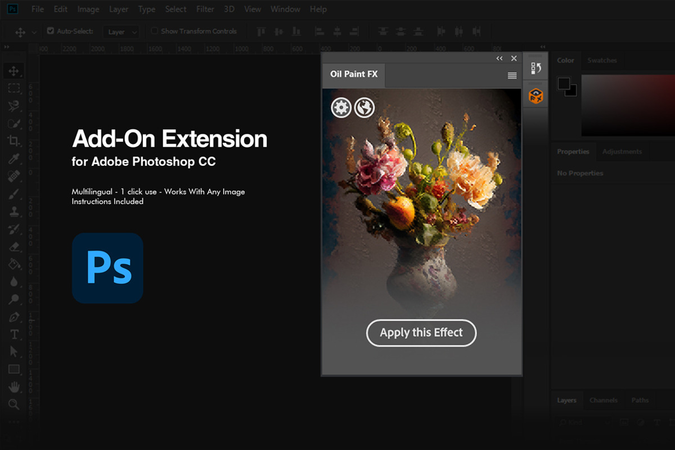Select the Clone Stamp tool
Viewport: 675px width, 450px height.
[14, 211]
